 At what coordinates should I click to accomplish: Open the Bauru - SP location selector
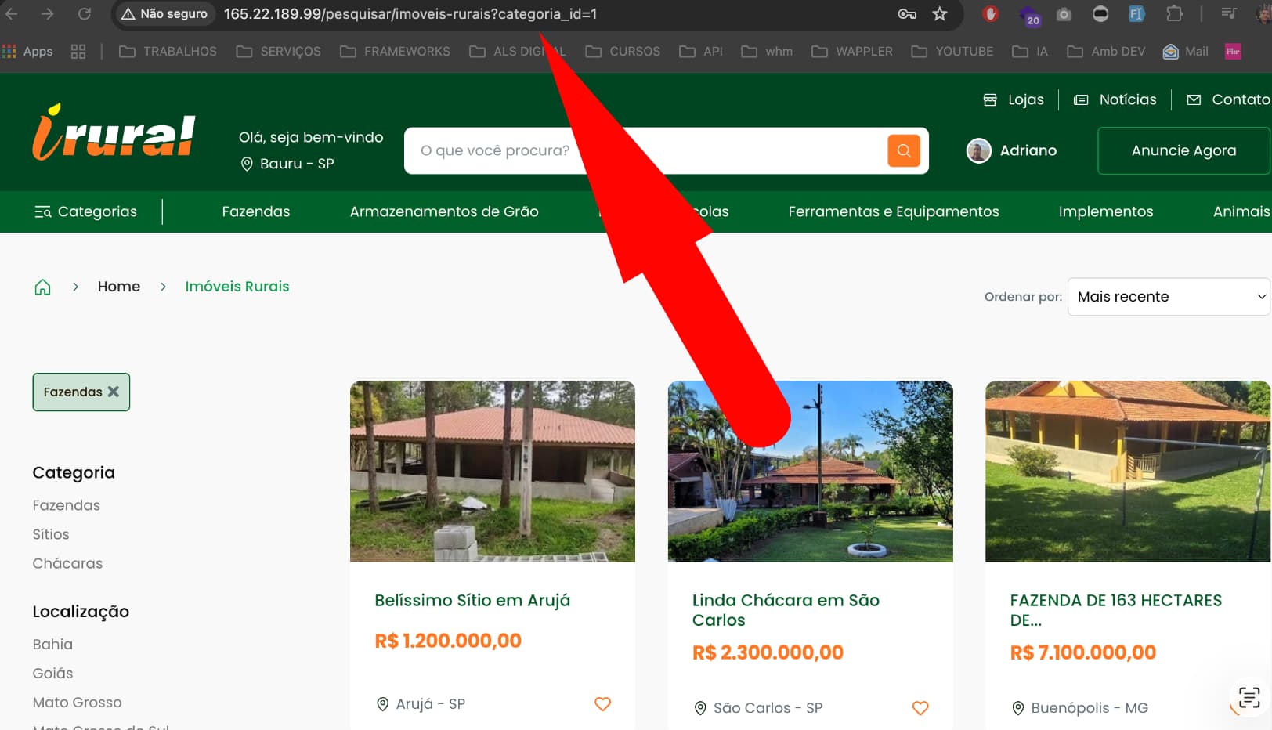point(287,164)
